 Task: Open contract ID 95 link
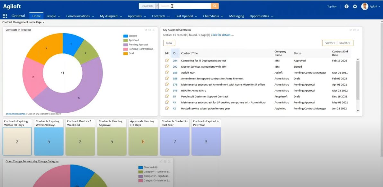click(174, 96)
